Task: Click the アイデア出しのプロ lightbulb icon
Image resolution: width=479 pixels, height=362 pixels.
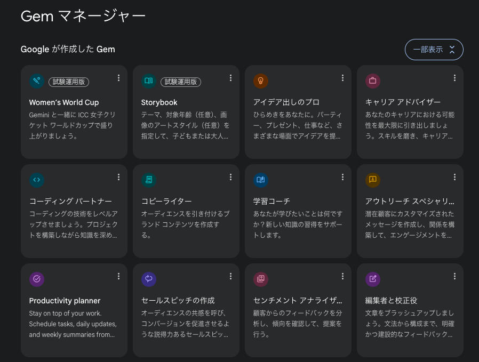Action: click(x=261, y=82)
